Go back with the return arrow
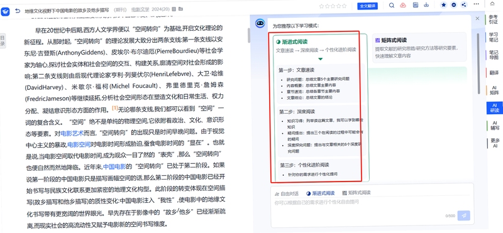Viewport: 503px width, 233px height. pos(18,11)
